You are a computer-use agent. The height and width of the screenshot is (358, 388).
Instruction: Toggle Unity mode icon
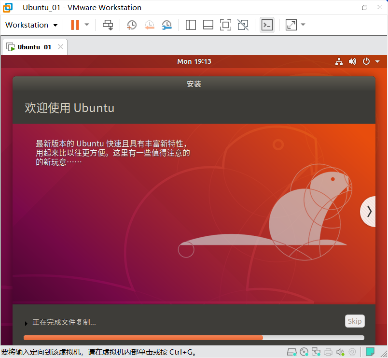[243, 25]
